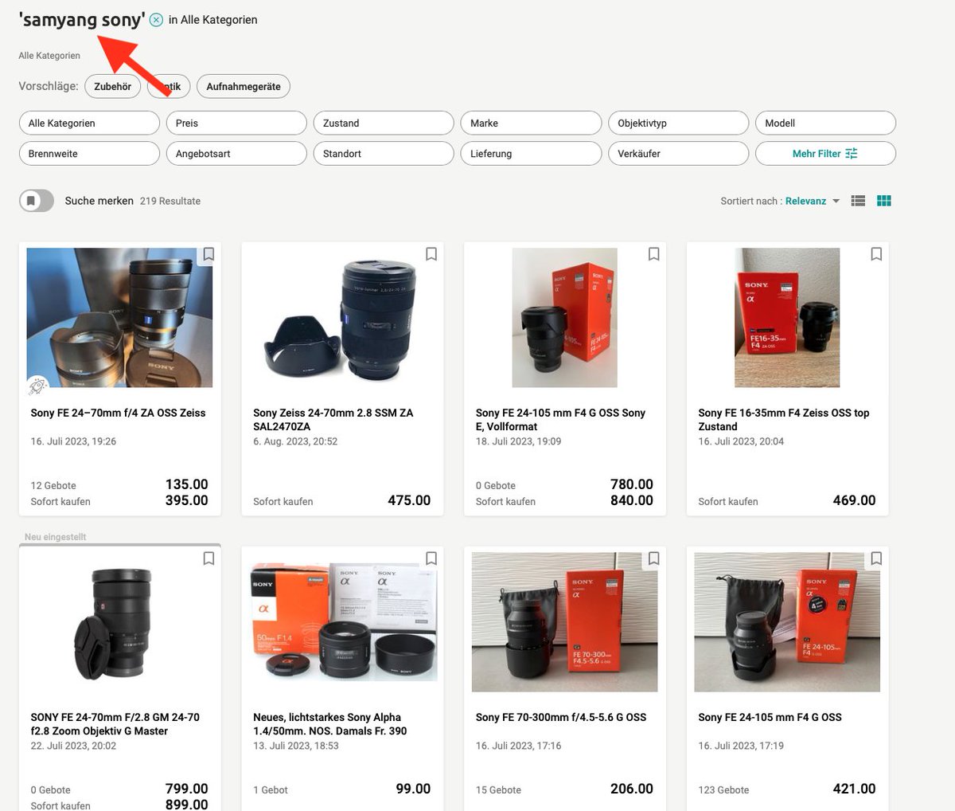The image size is (955, 811).
Task: Click the 12 Gebote label
Action: pyautogui.click(x=53, y=485)
